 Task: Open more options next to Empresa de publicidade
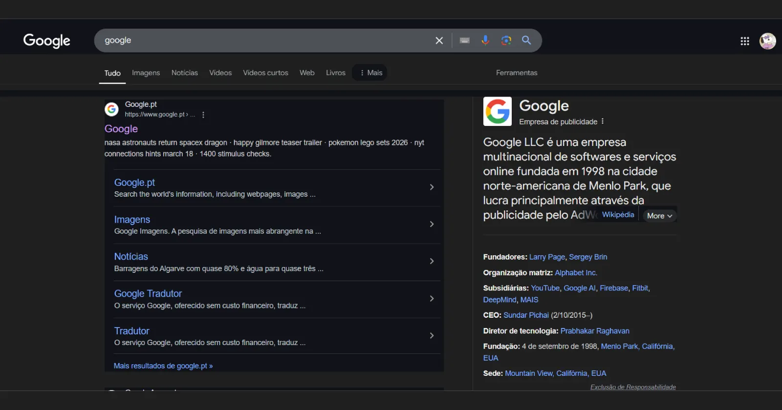click(603, 122)
